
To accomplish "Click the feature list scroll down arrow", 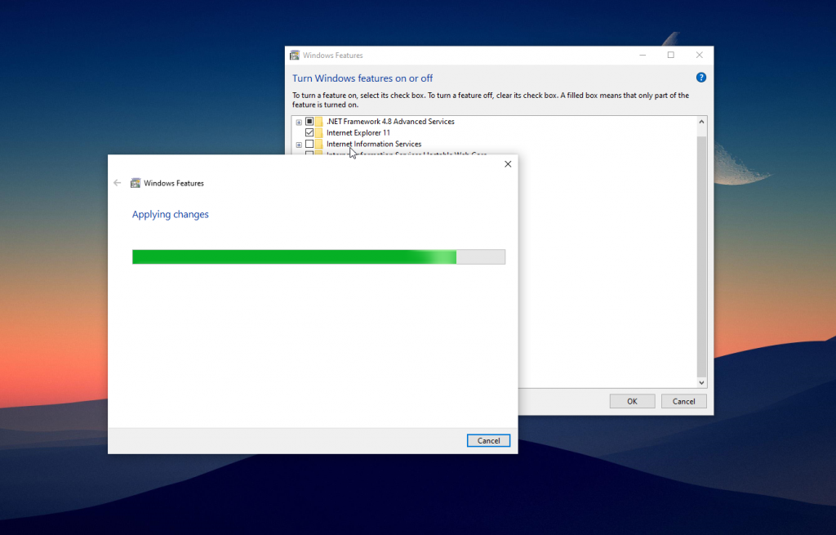I will pos(701,382).
